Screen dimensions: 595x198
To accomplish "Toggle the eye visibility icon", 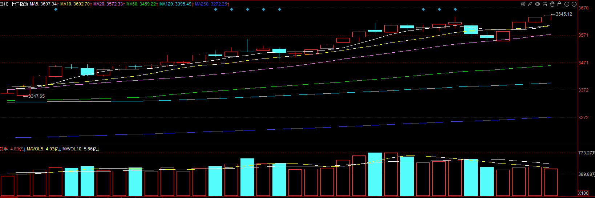I will [538, 4].
